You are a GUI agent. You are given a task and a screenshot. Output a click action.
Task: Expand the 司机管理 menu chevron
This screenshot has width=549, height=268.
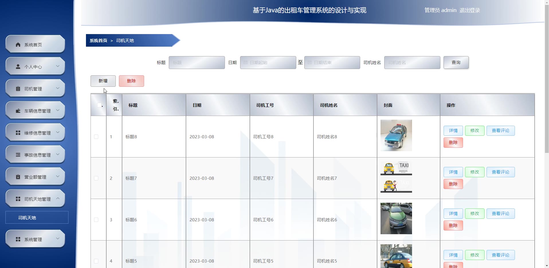58,88
